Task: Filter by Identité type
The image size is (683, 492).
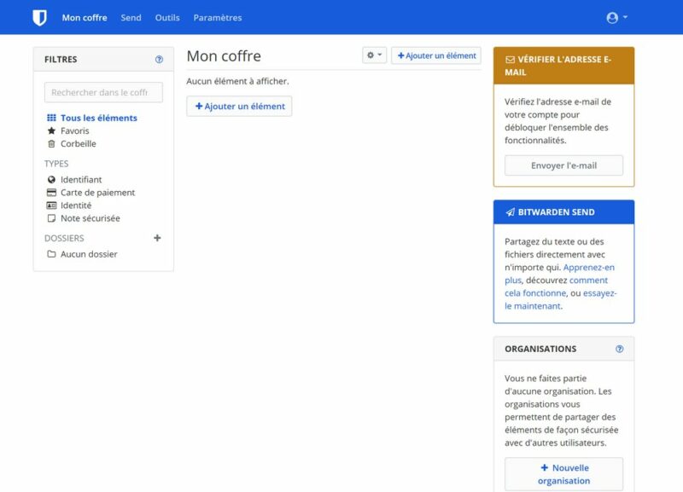Action: (69, 205)
